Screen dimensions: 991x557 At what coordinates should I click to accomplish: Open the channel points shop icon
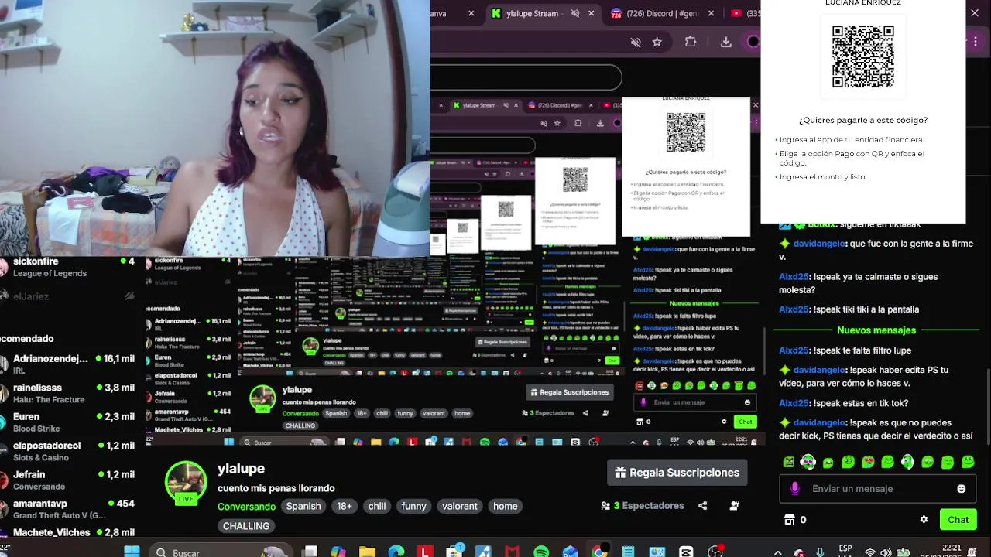(789, 520)
